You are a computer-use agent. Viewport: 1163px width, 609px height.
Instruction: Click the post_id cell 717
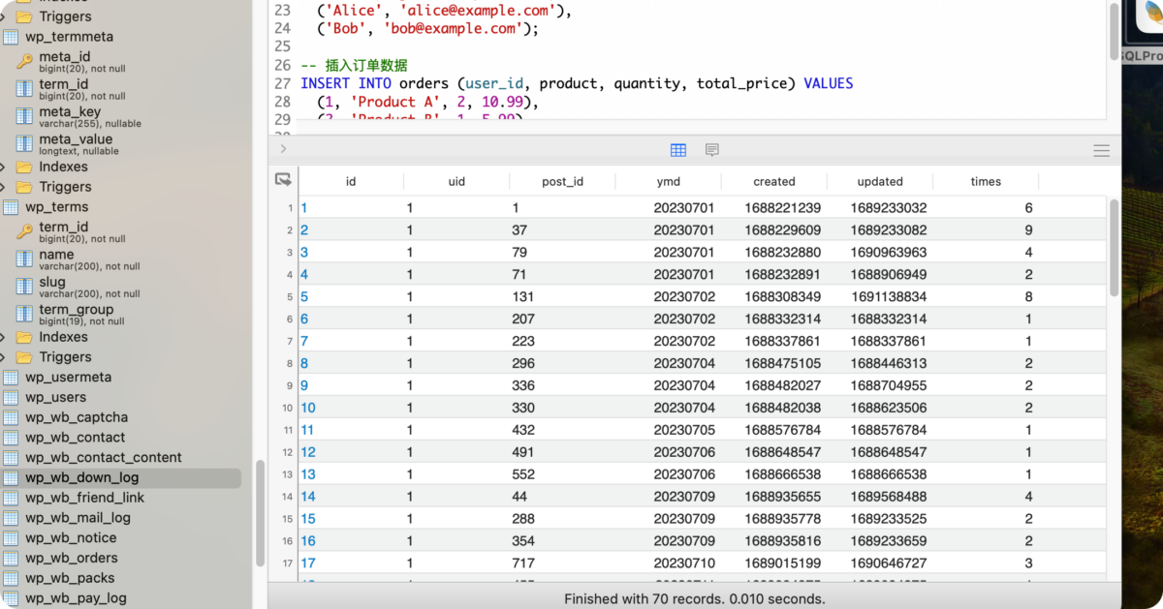[x=523, y=563]
